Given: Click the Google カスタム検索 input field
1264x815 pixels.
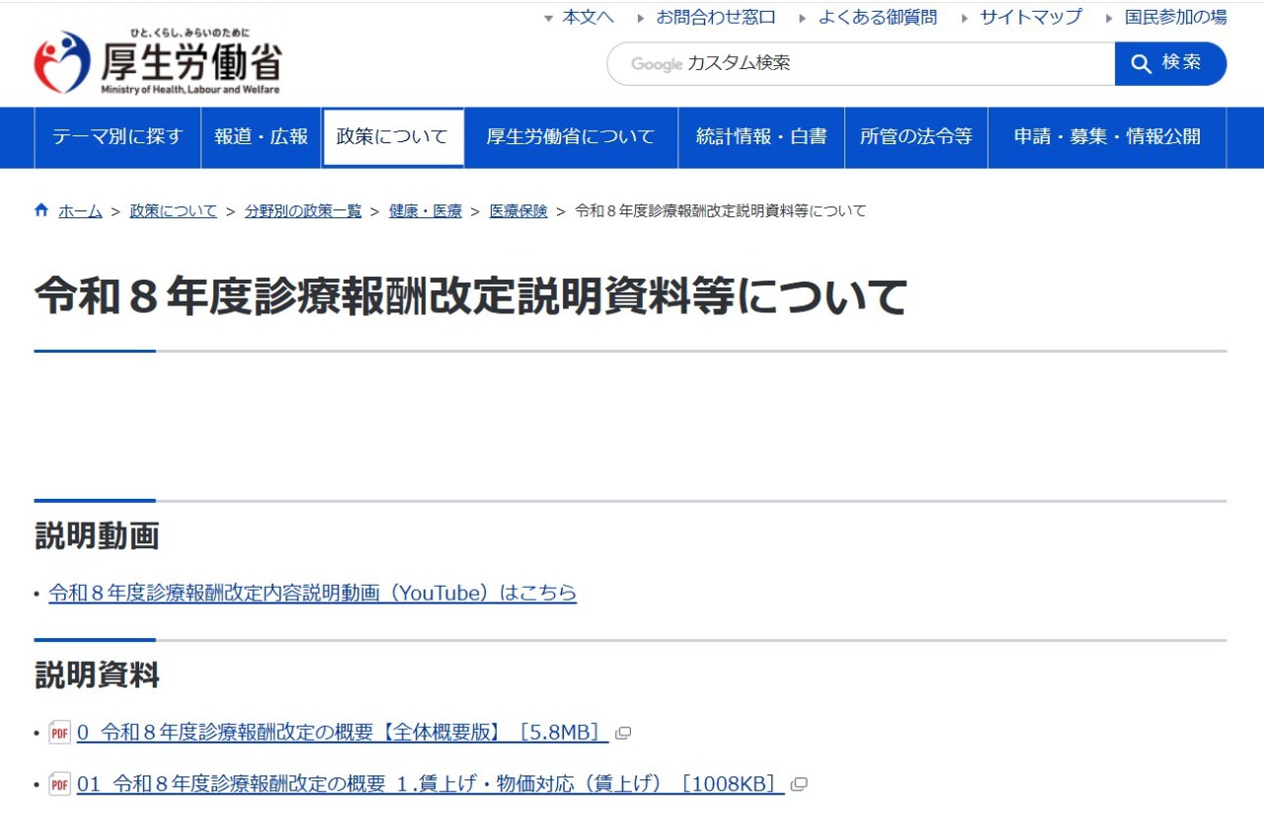Looking at the screenshot, I should (859, 63).
